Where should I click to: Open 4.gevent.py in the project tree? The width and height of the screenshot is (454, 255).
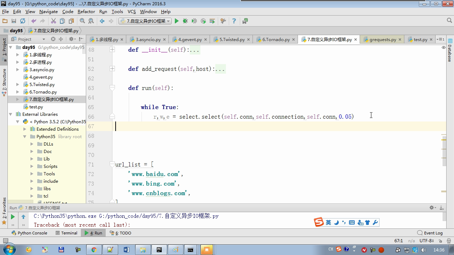[41, 77]
